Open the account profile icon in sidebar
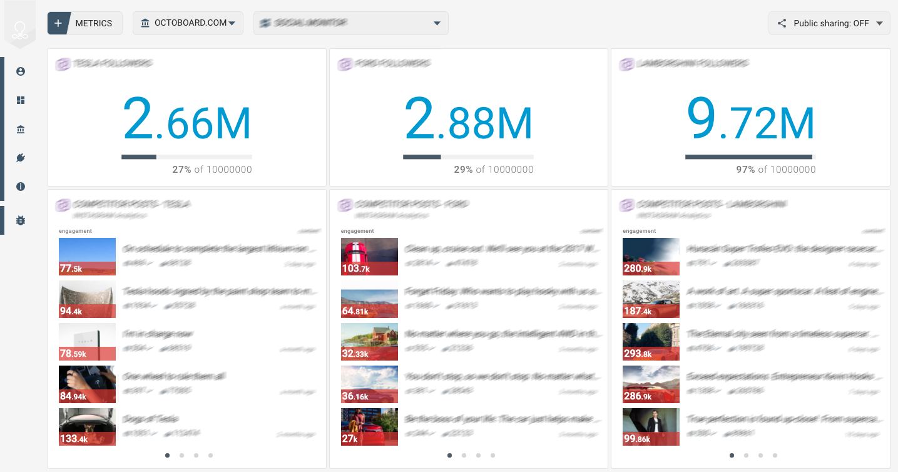 21,71
